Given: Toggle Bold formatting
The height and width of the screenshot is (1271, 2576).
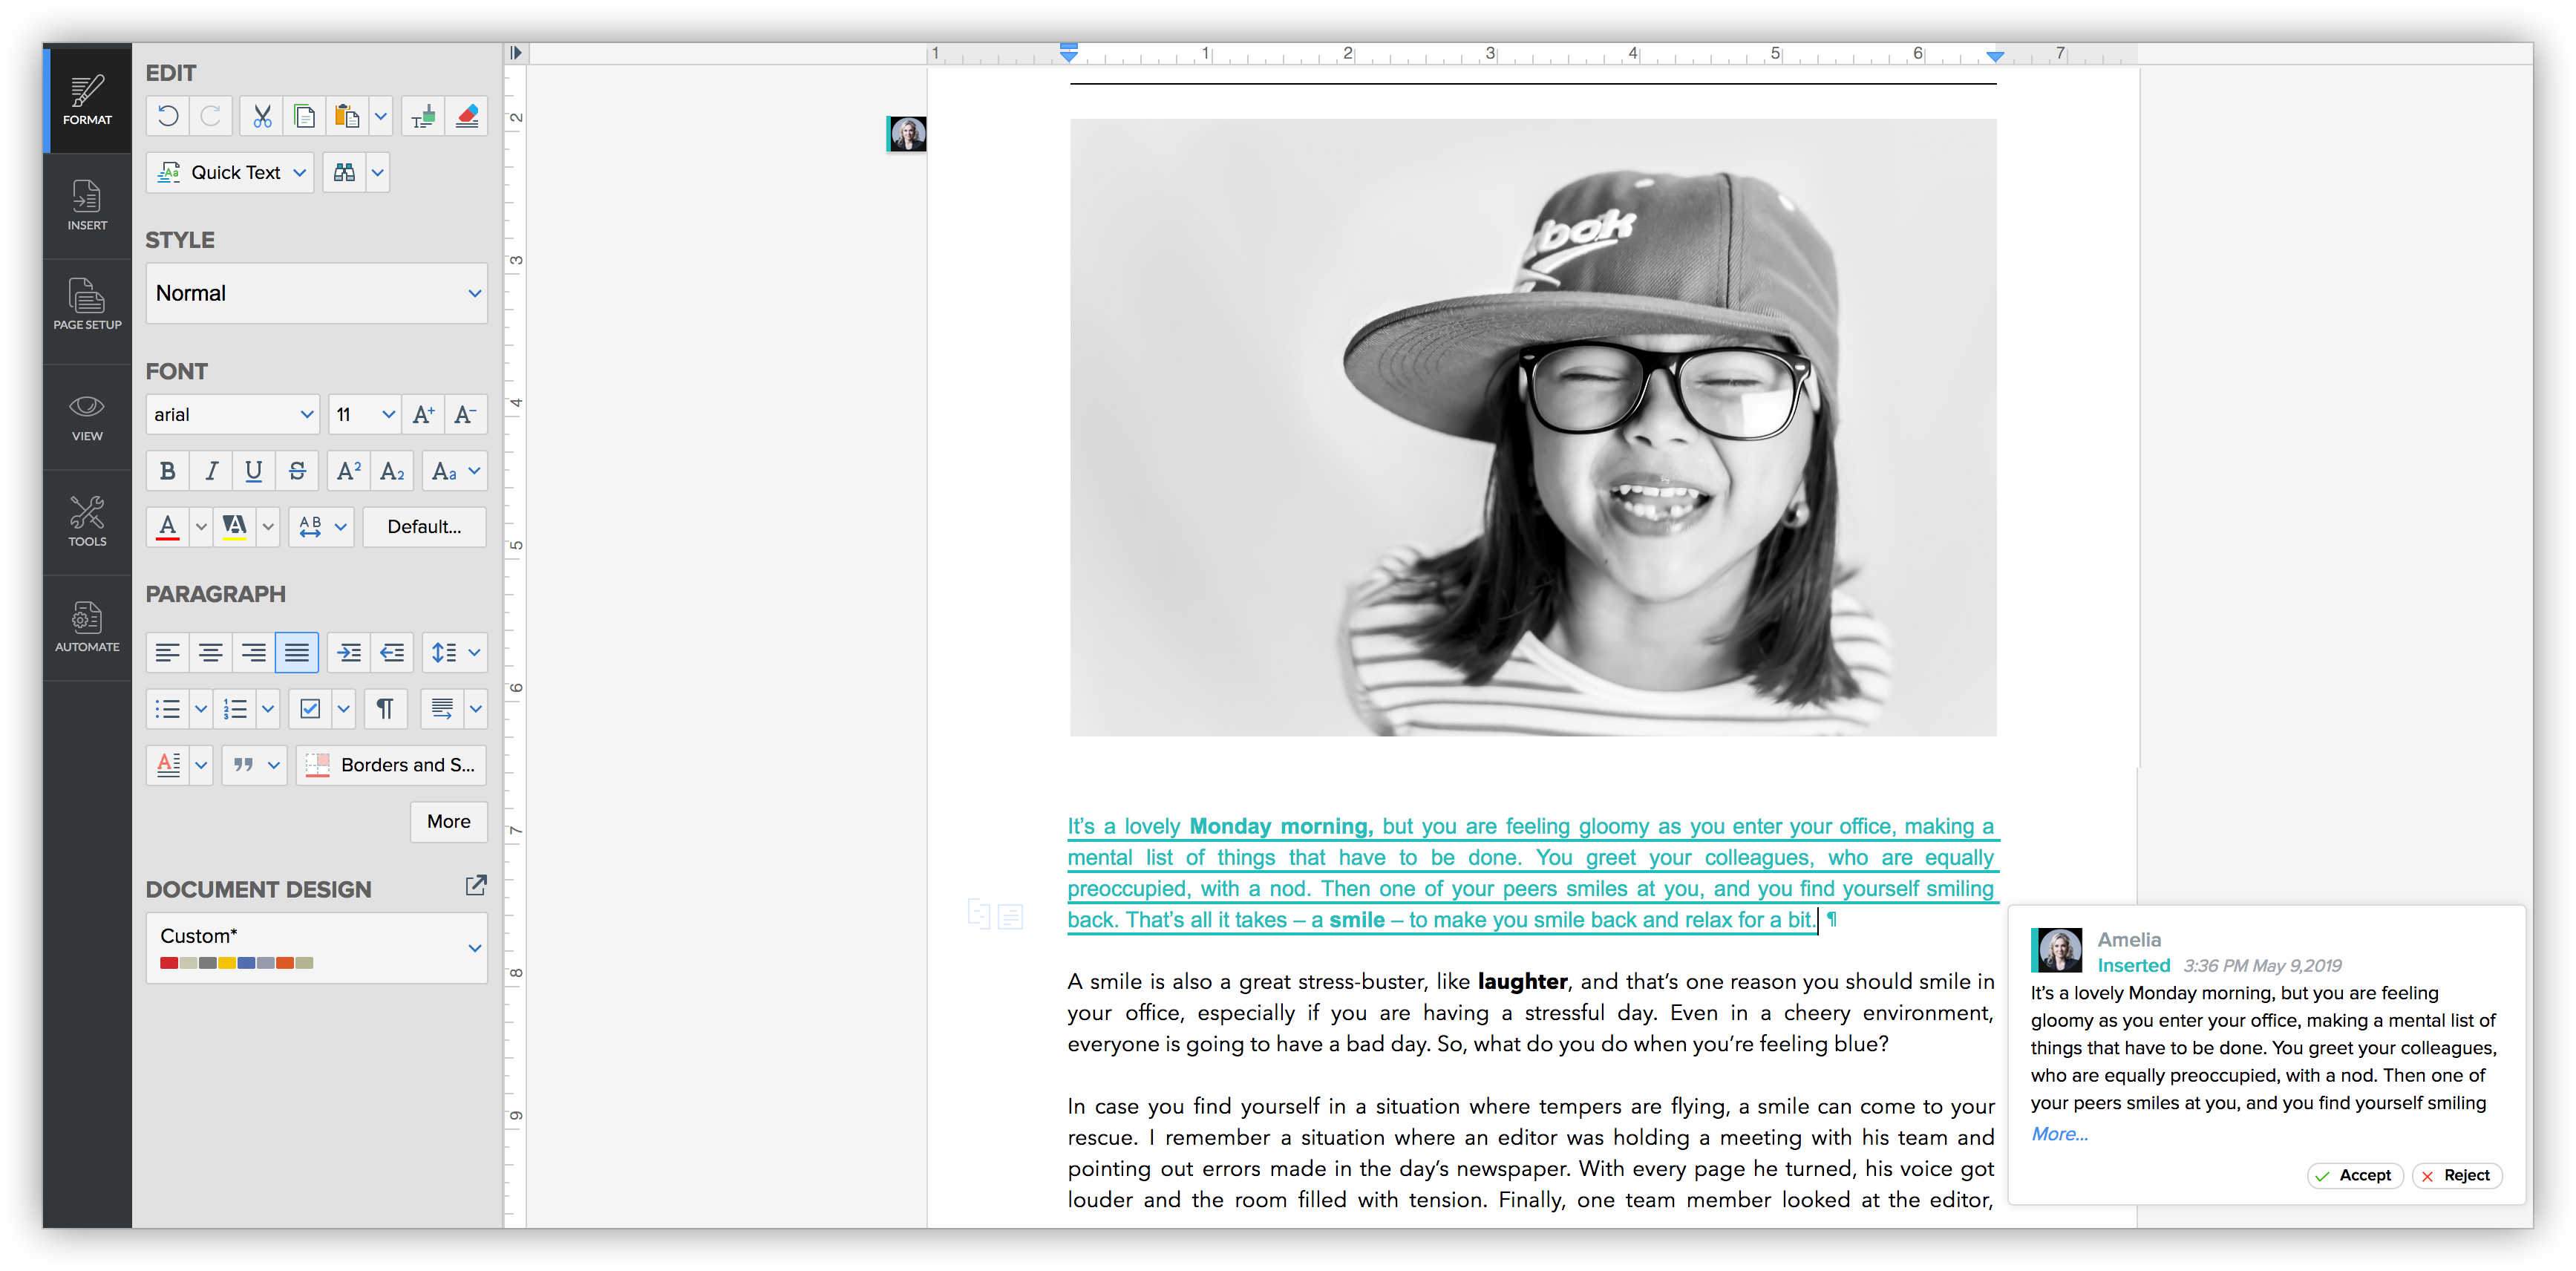Looking at the screenshot, I should tap(168, 471).
